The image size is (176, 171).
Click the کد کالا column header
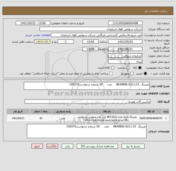click(x=151, y=111)
